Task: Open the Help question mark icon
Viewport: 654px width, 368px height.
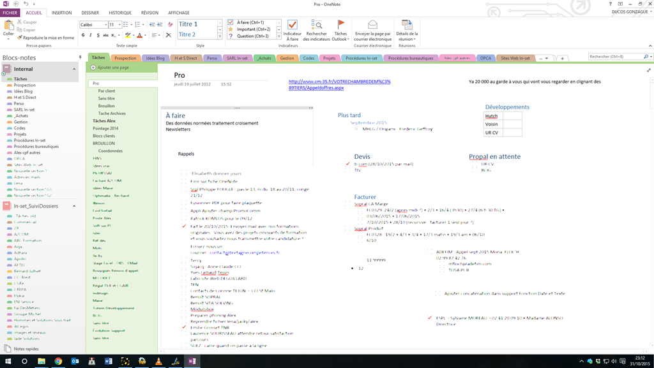Action: point(611,4)
